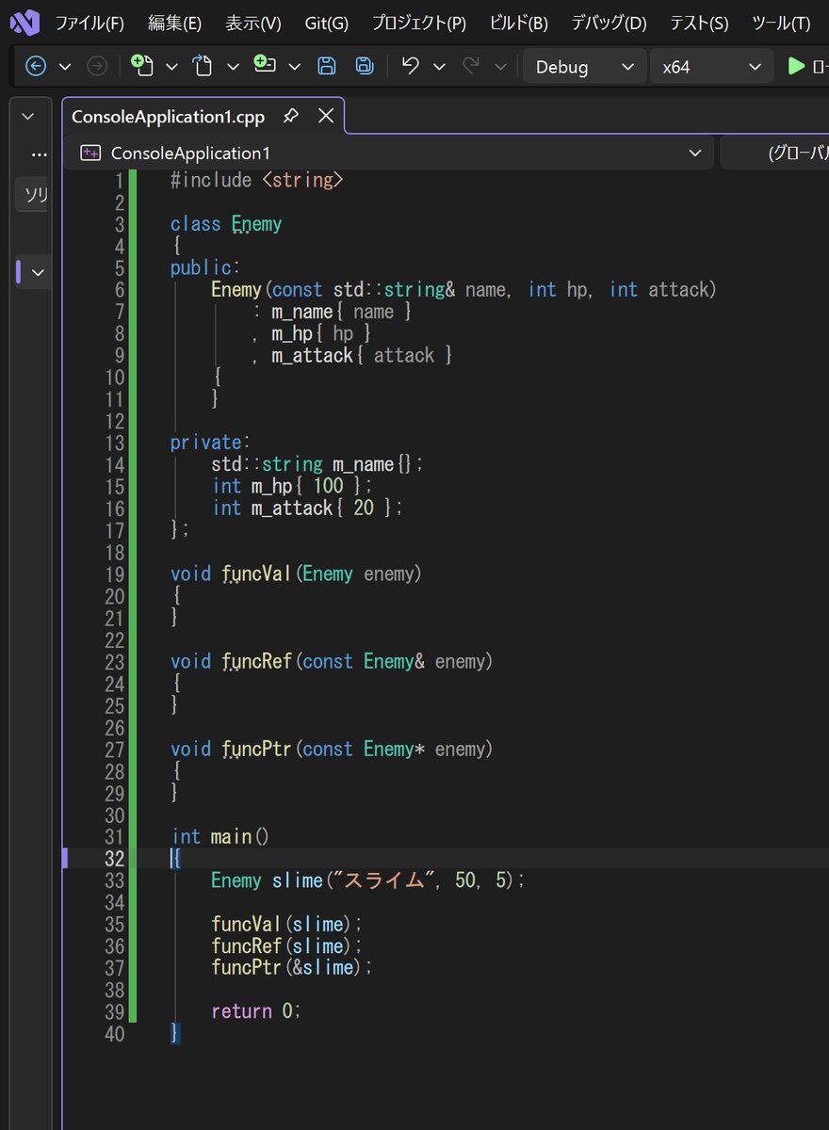
Task: Expand the purple-marked chevron in left panel
Action: pos(37,272)
